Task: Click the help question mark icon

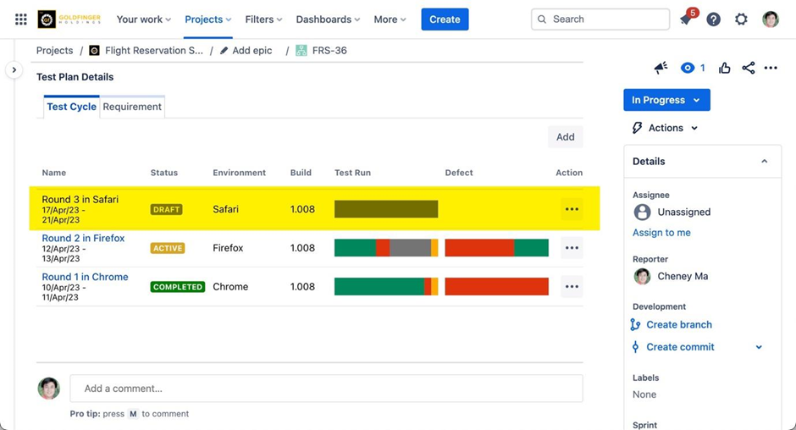Action: pyautogui.click(x=714, y=19)
